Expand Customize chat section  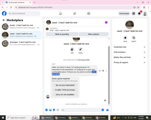click(130, 47)
